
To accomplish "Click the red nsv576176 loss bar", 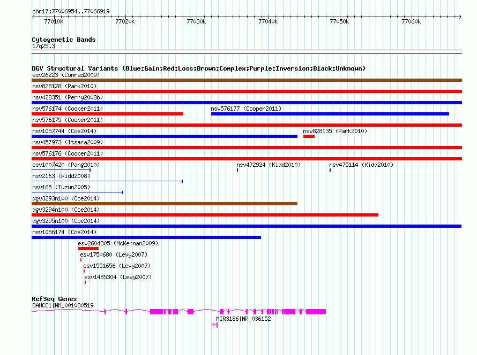I will 247,159.
